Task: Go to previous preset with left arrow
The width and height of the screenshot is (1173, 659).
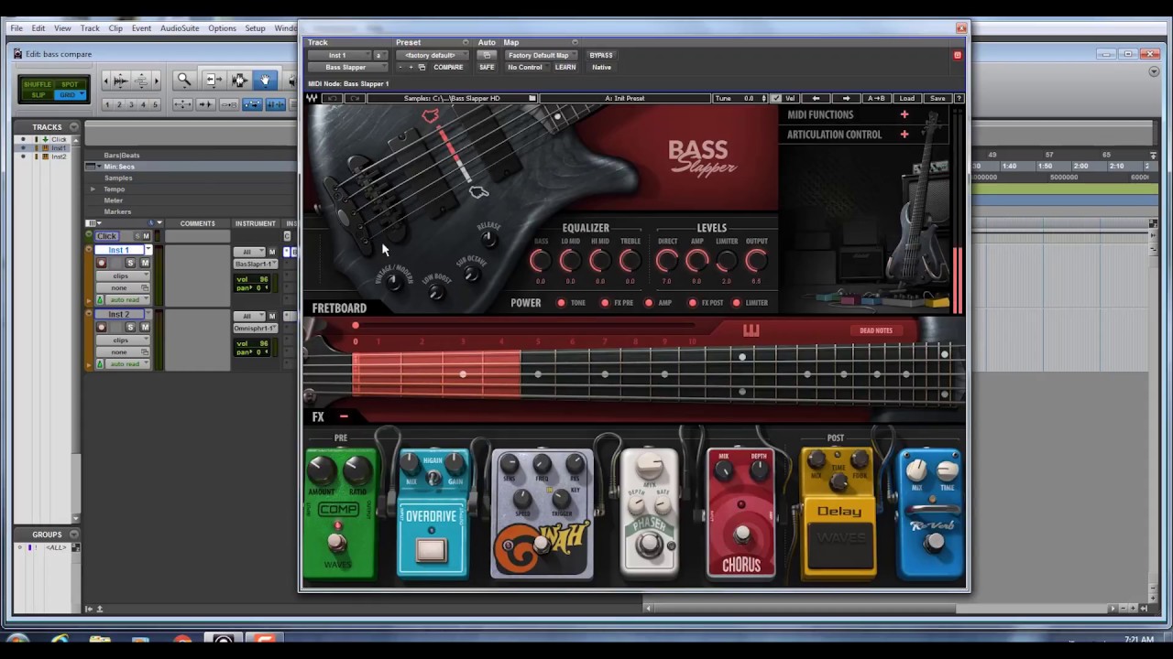Action: tap(817, 98)
